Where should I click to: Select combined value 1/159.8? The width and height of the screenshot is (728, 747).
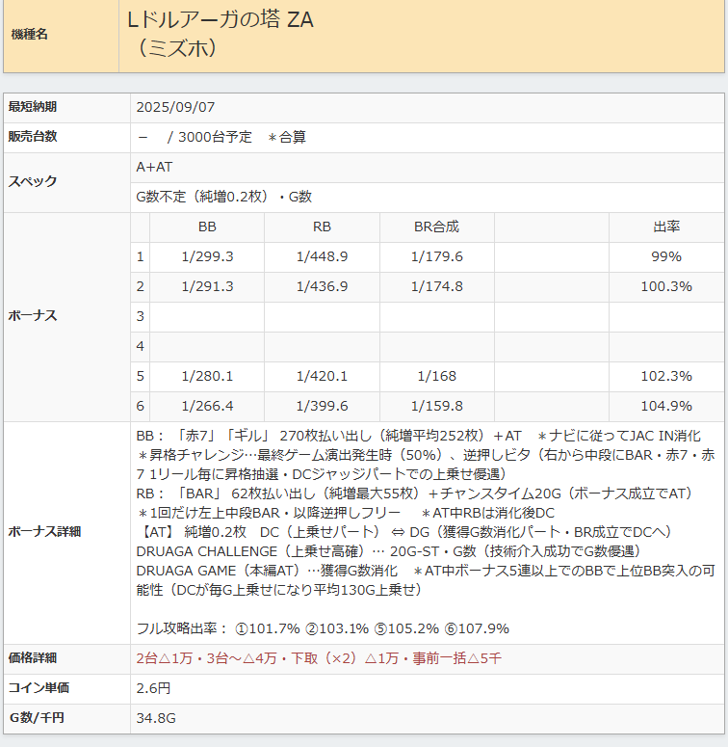click(x=437, y=407)
